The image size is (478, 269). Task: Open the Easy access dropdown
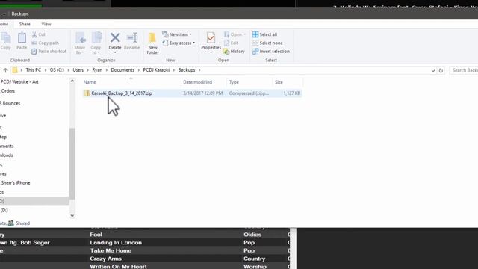pyautogui.click(x=179, y=43)
